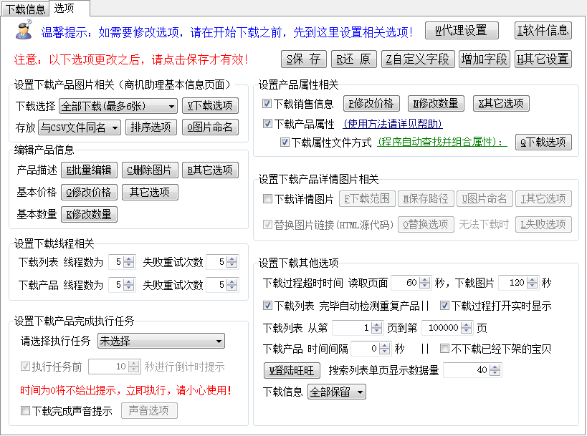Toggle the 下载销售信息 checkbox
587x436 pixels.
[267, 104]
